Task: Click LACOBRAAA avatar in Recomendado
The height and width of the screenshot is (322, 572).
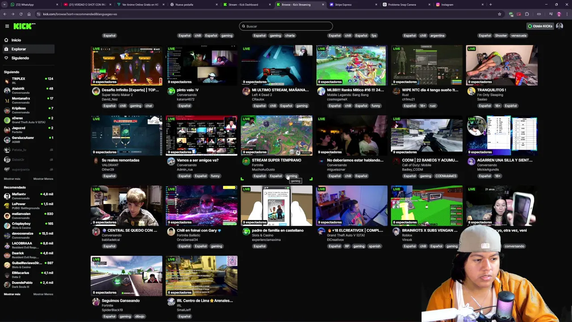Action: pos(7,245)
